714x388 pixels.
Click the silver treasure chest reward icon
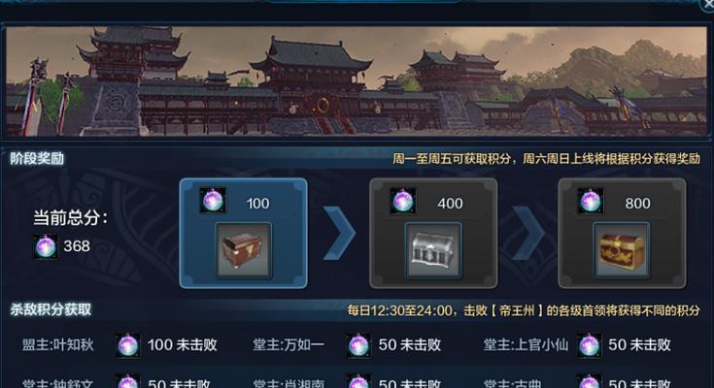point(433,250)
